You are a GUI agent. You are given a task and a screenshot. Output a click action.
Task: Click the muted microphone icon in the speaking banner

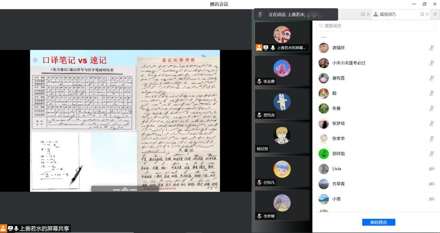click(x=260, y=15)
